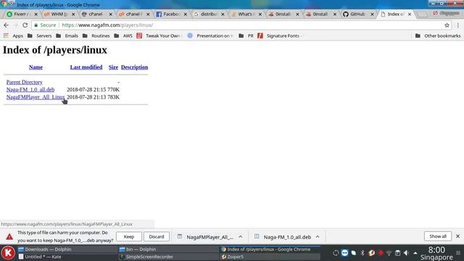Open the 8:00 Singapore clock
The height and width of the screenshot is (261, 464).
[436, 253]
